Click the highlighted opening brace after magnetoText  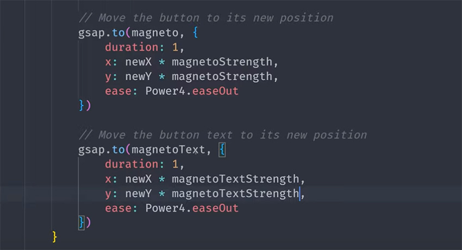[222, 149]
